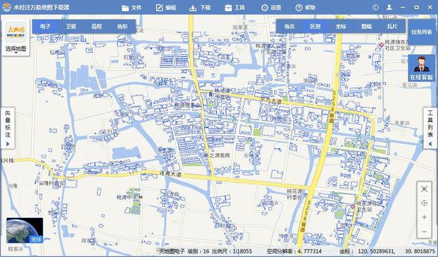Click the 桃源镇社区卫生站 hospital marker

click(381, 45)
